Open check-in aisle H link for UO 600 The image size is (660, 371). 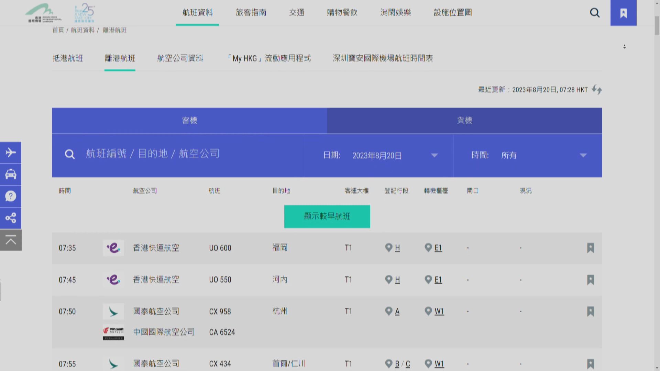click(397, 248)
